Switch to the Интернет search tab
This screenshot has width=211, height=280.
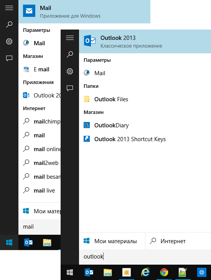[x=178, y=241]
